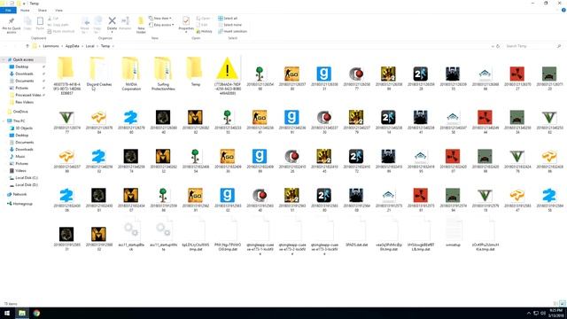This screenshot has width=567, height=319.
Task: Select the Surfing Protection folder
Action: tap(163, 74)
